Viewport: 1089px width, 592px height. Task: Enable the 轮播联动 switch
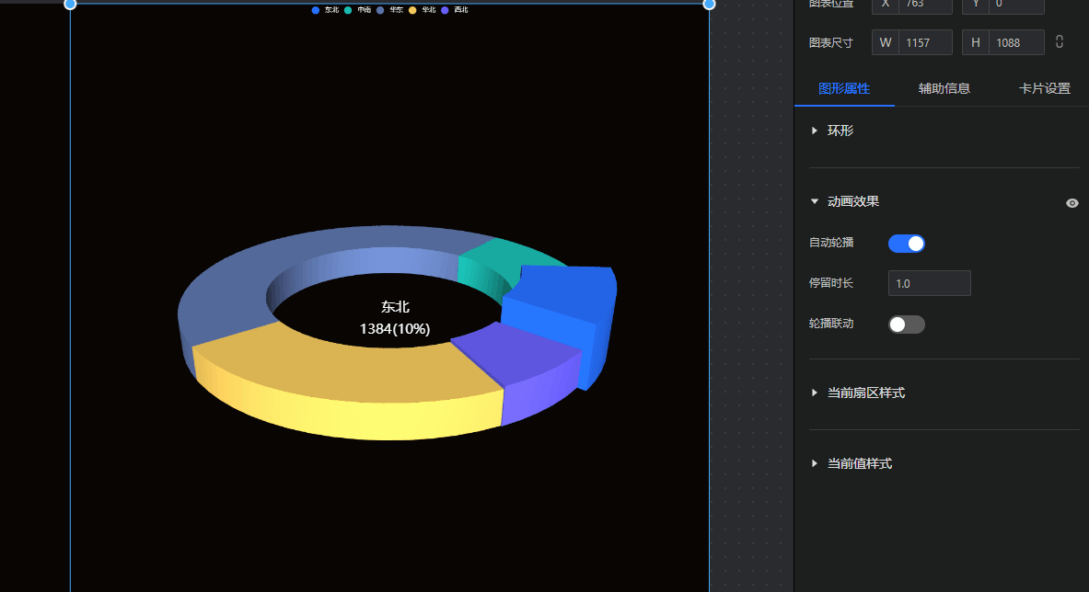click(x=906, y=324)
